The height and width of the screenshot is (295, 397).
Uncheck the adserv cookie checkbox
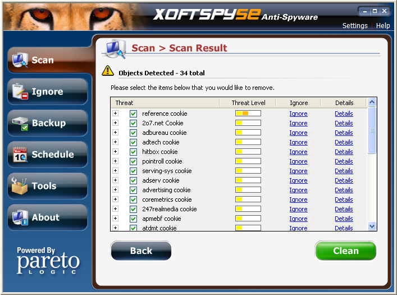134,180
